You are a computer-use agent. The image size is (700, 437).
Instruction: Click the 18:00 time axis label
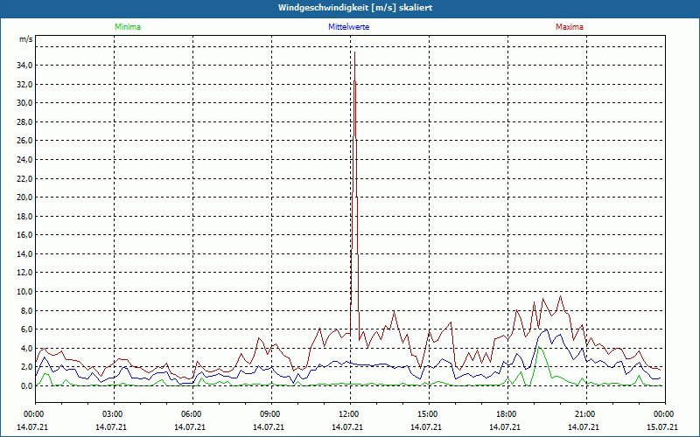pos(507,414)
